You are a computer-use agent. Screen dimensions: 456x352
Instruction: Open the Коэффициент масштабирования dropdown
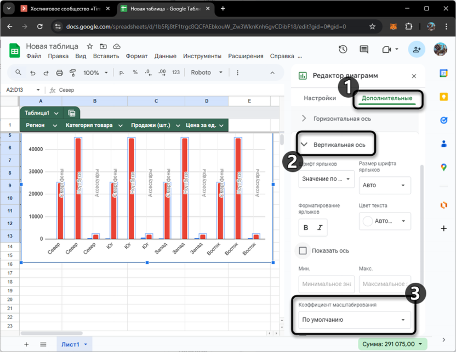[354, 320]
